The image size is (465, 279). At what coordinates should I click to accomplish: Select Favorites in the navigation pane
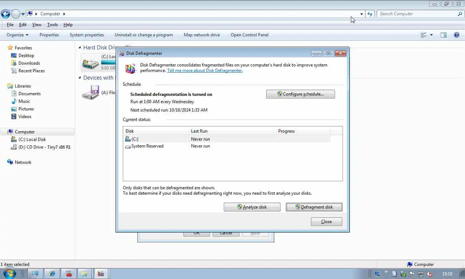click(23, 48)
